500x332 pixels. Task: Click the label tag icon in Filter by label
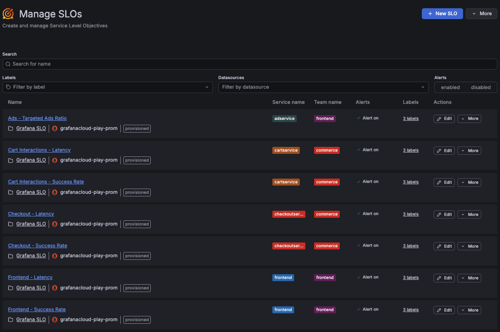point(9,87)
